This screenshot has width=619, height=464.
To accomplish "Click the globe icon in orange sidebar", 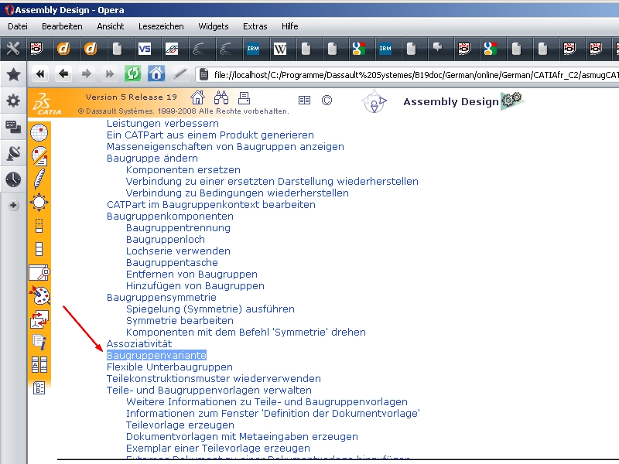I will [39, 132].
